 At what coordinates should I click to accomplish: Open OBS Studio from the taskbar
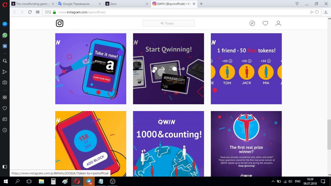click(112, 181)
